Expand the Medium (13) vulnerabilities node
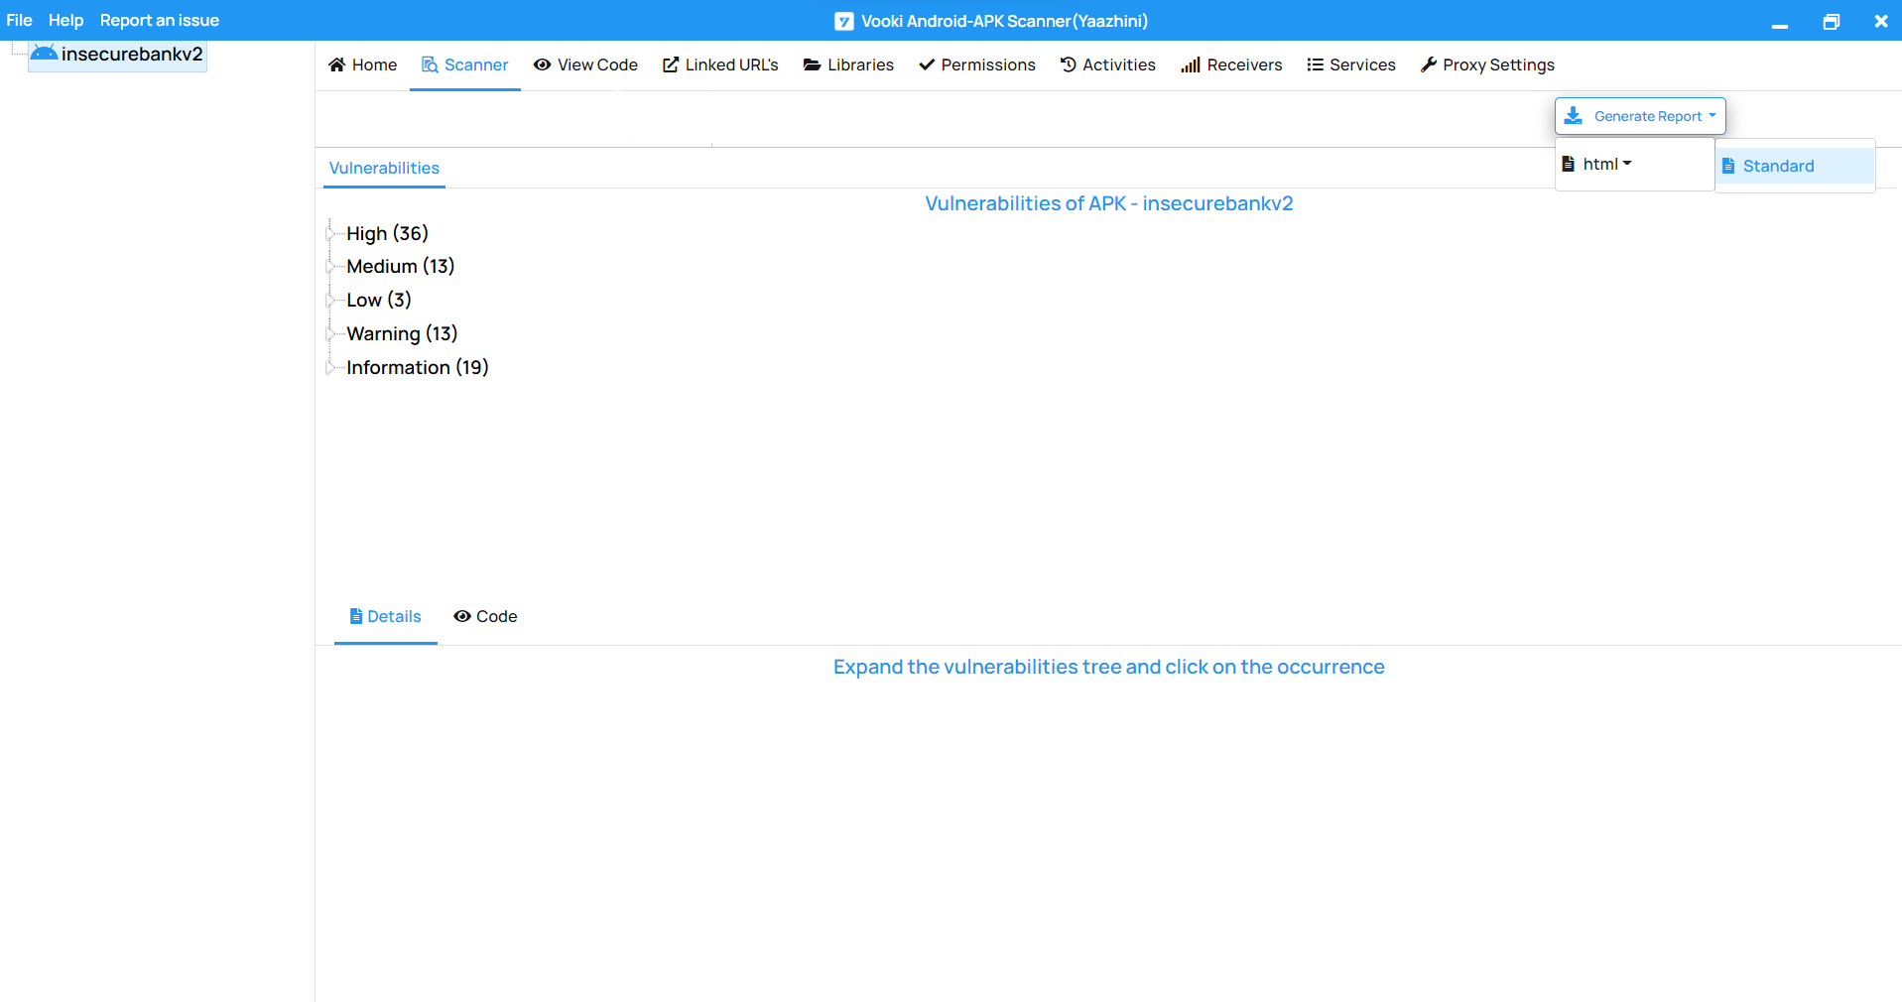The width and height of the screenshot is (1902, 1002). 330,266
